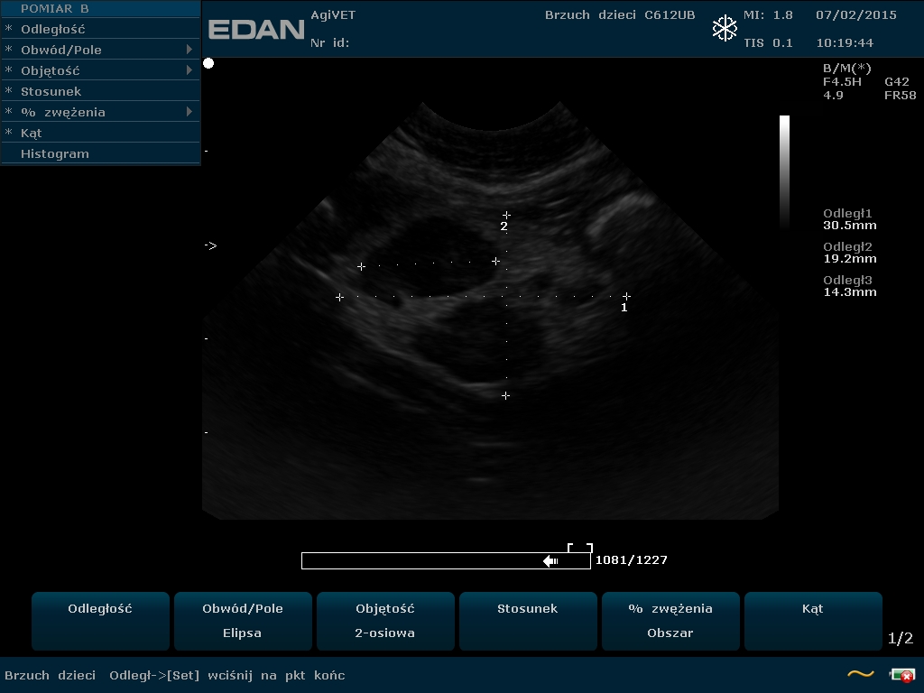Screen dimensions: 924x693
Task: Click the Obwód/Pole Elipsa soft key
Action: pos(243,621)
